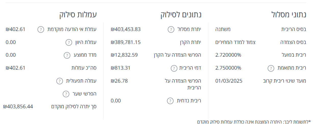
Task: Click question mark beside דמי הריבית
Action: tap(174, 68)
